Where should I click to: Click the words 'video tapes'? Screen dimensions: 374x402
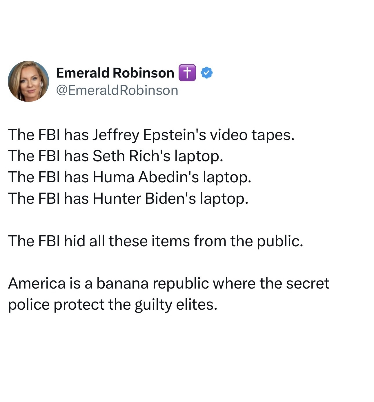252,135
